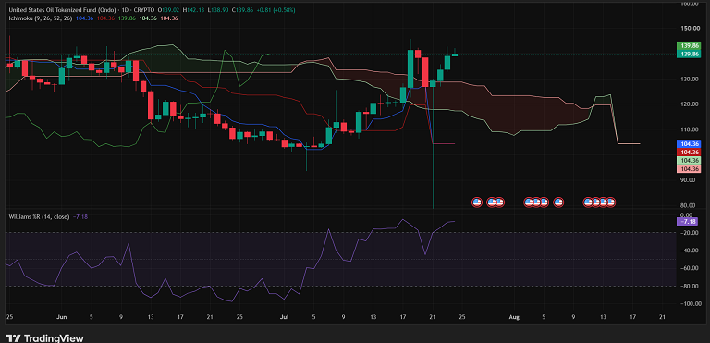Click the pink 104.36 price axis label
Viewport: 710px width, 343px height.
coord(688,169)
